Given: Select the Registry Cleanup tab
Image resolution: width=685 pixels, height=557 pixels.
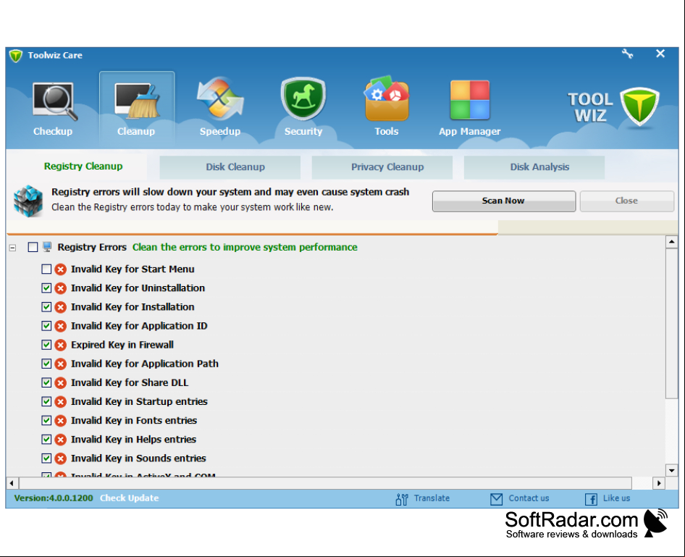Looking at the screenshot, I should (83, 167).
